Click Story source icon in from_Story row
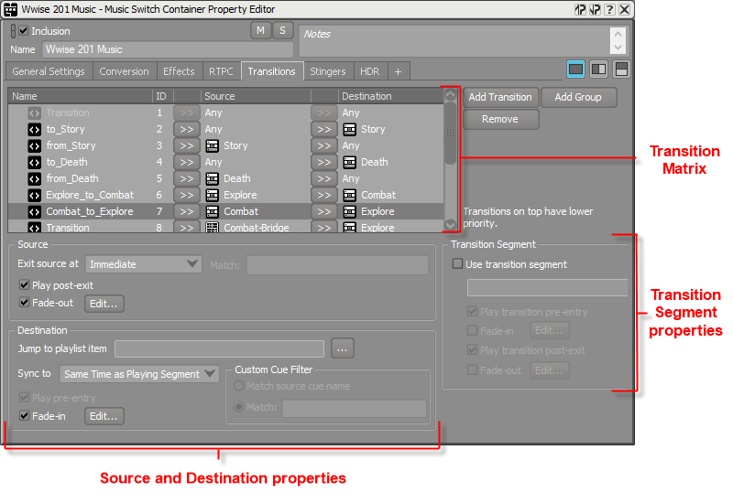This screenshot has height=503, width=733. (x=213, y=145)
